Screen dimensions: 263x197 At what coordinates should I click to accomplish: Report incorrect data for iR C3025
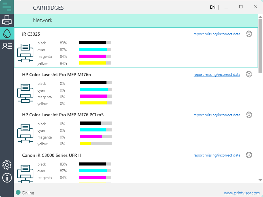217,34
